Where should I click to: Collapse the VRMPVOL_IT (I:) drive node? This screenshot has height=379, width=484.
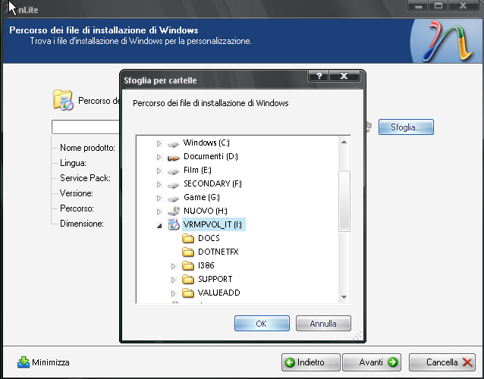159,226
